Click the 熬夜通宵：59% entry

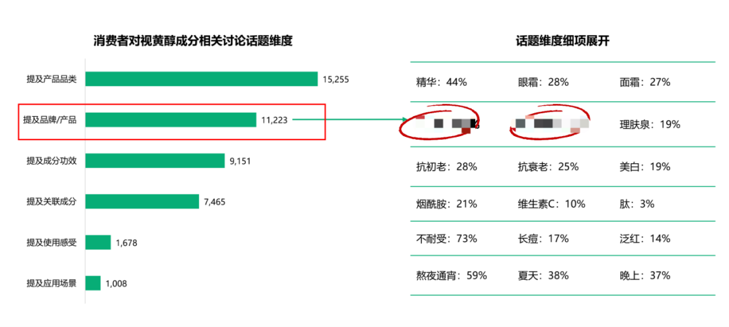(452, 275)
